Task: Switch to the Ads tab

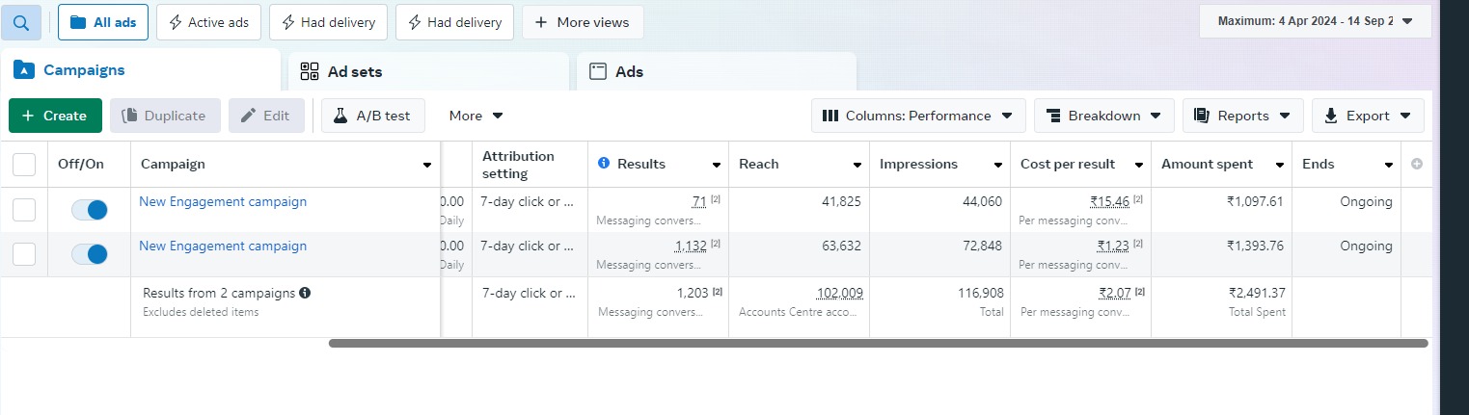Action: point(716,71)
